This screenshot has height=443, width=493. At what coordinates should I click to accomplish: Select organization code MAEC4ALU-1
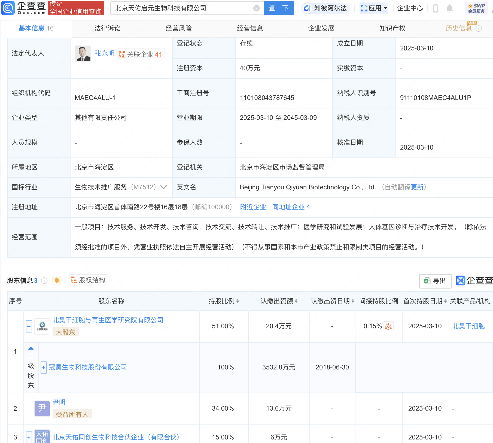(x=95, y=98)
